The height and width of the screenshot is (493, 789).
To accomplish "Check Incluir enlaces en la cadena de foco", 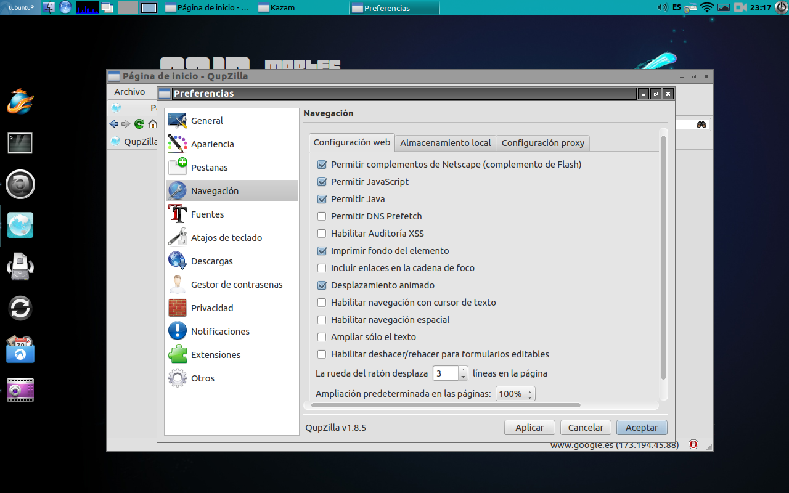I will click(322, 268).
